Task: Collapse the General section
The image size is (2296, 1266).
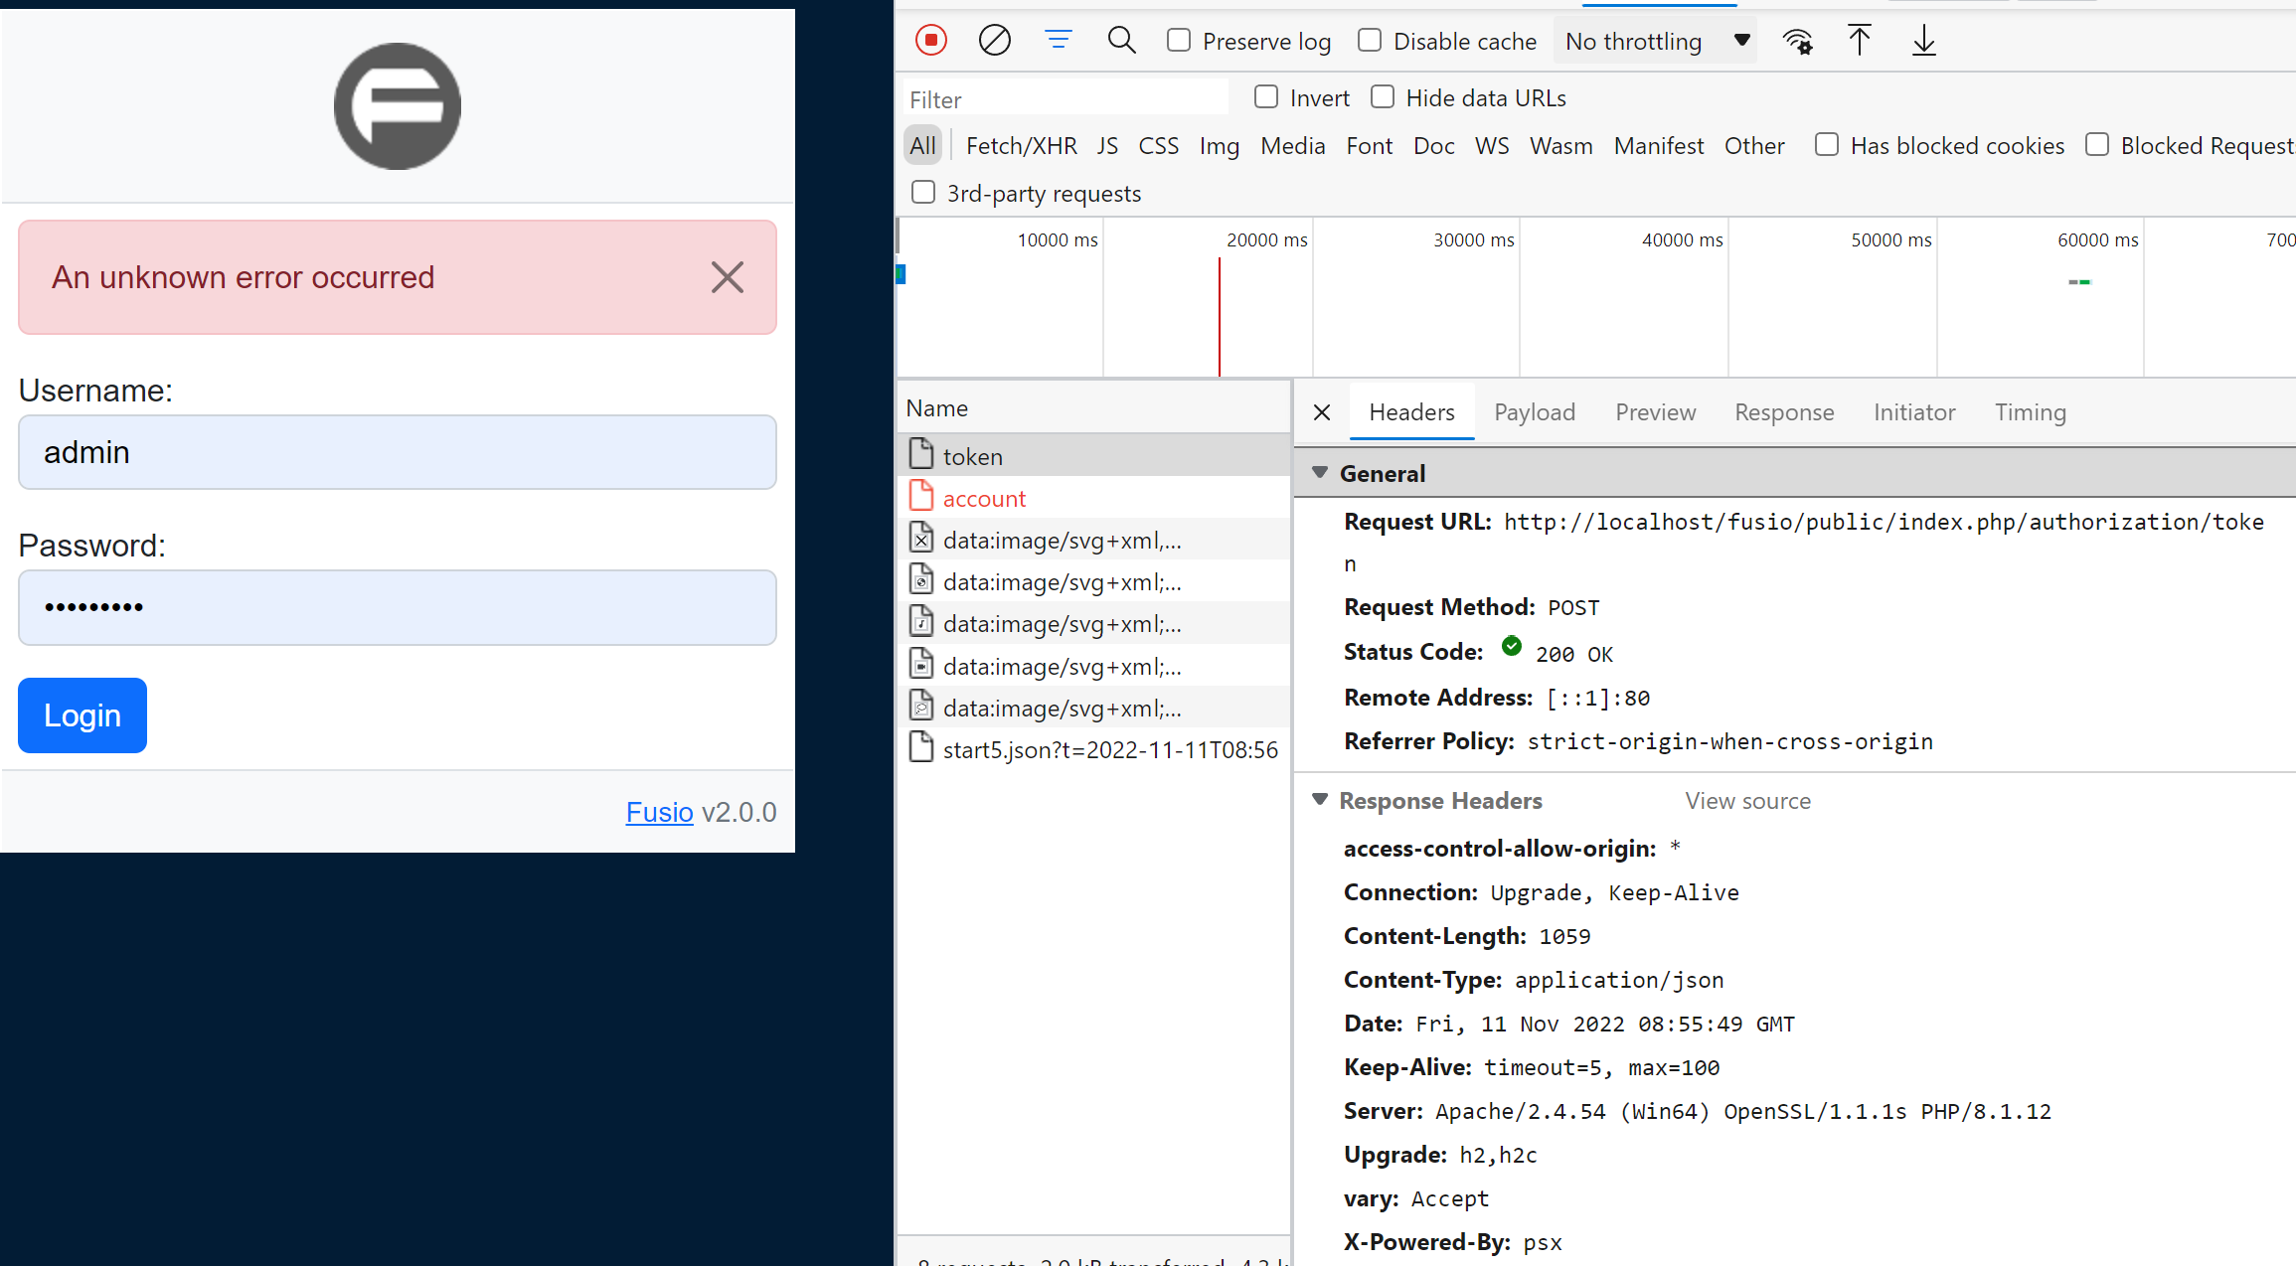Action: (x=1320, y=473)
